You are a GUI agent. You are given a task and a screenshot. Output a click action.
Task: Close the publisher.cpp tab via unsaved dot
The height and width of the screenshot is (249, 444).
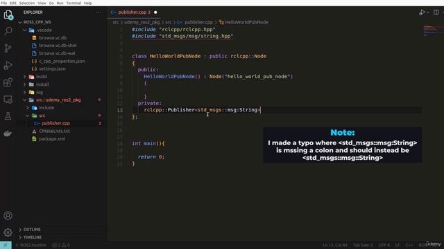tap(155, 12)
